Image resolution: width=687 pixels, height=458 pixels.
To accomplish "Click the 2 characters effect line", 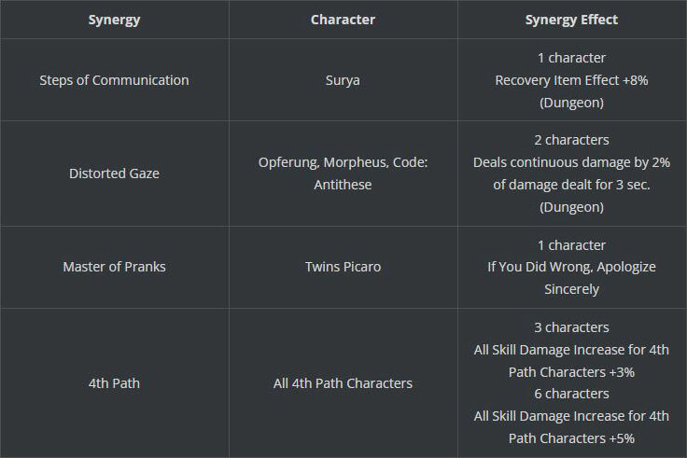I will 572,140.
